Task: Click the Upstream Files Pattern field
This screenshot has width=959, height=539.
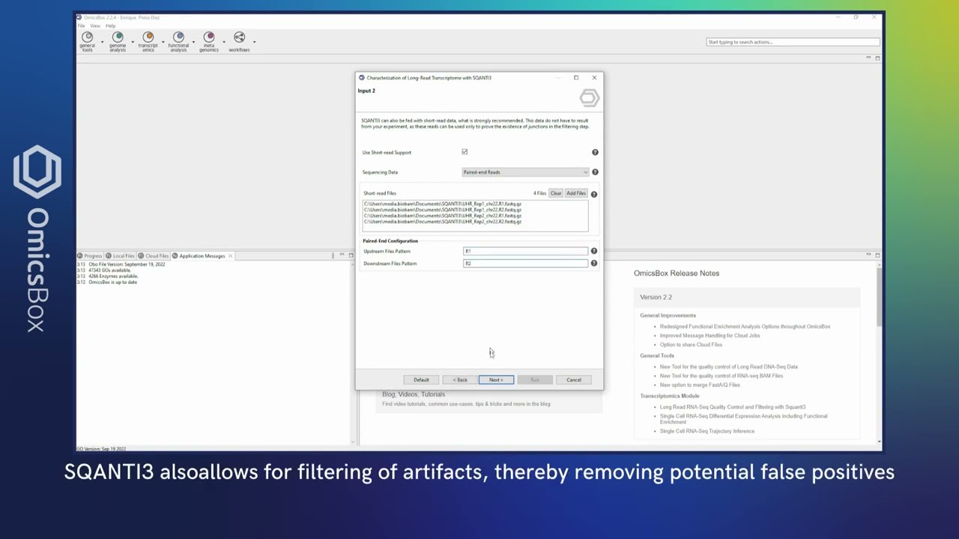Action: 525,252
